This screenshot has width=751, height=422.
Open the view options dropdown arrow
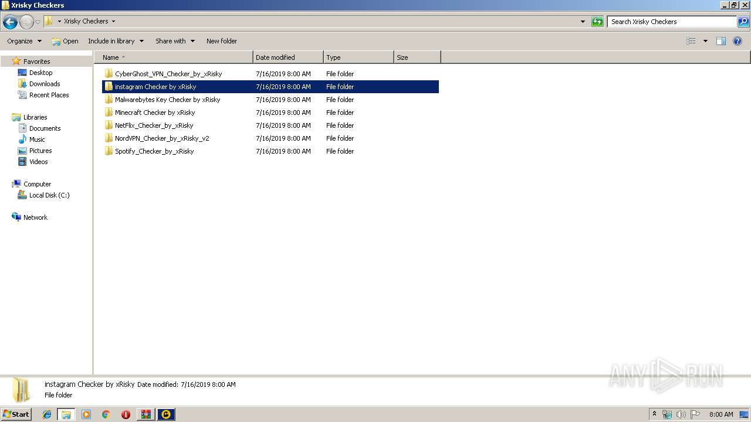pos(705,41)
